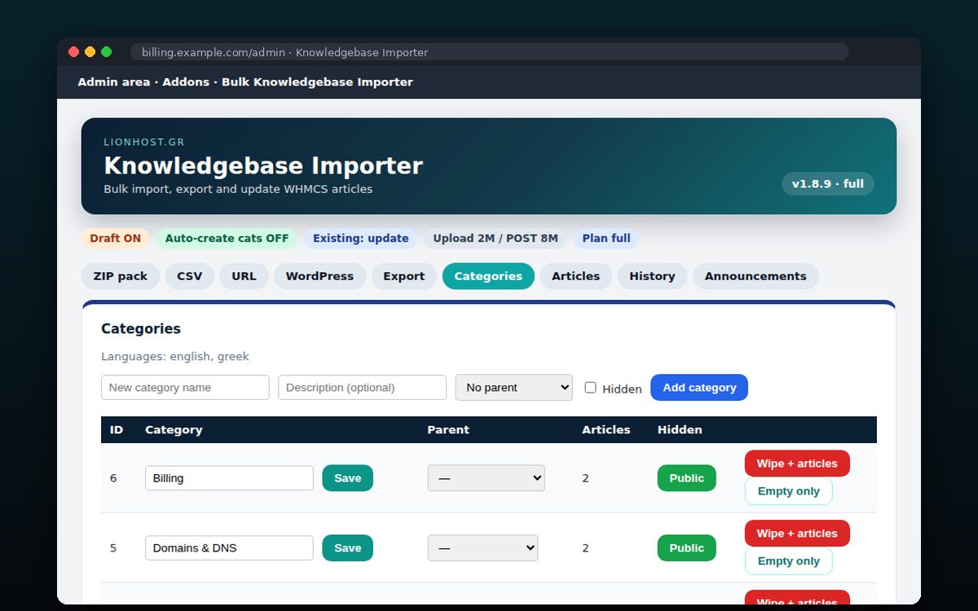Click the Add category button
This screenshot has width=978, height=611.
click(x=699, y=388)
